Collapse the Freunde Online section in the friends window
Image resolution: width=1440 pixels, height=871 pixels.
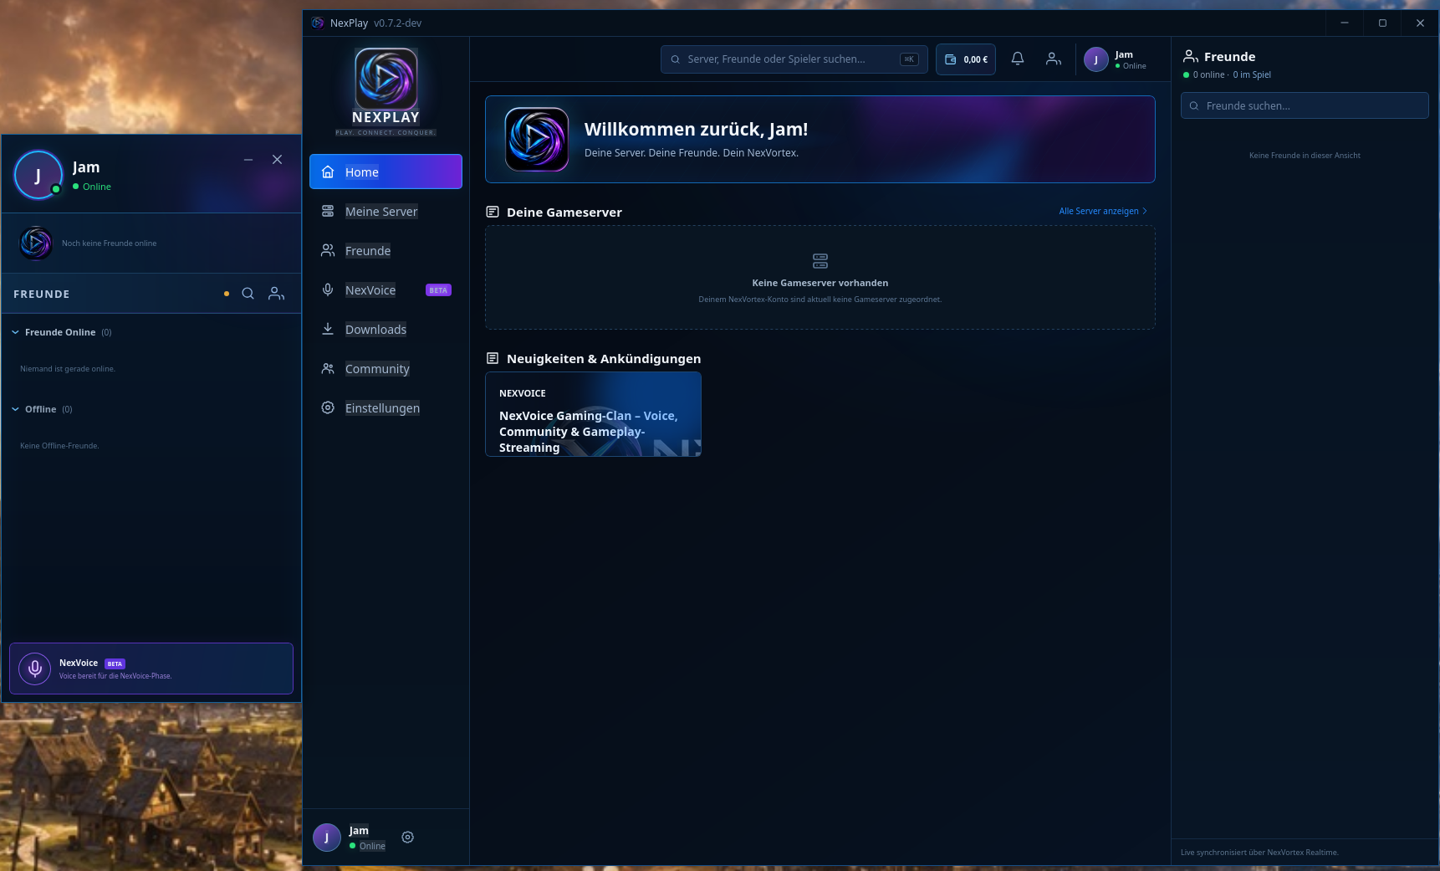click(15, 332)
